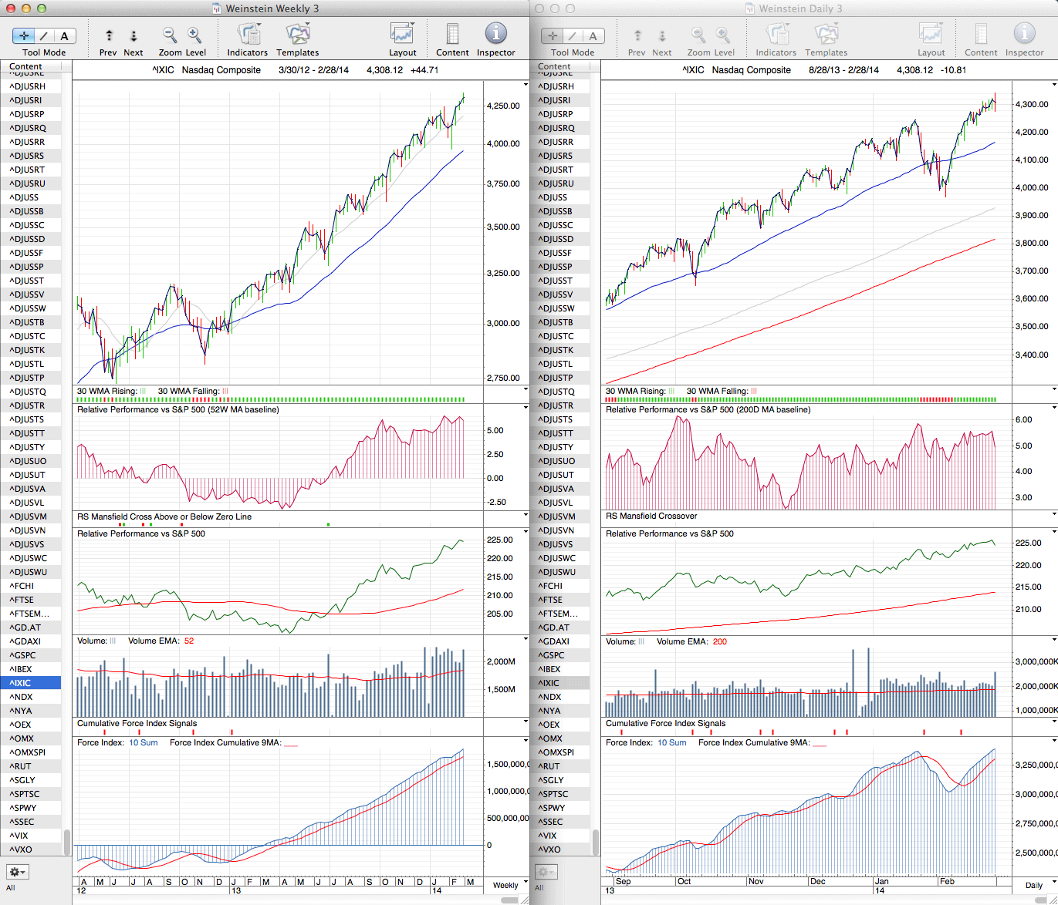Zoom out with Weekly window's minus magnifier
Viewport: 1058px width, 905px height.
170,35
